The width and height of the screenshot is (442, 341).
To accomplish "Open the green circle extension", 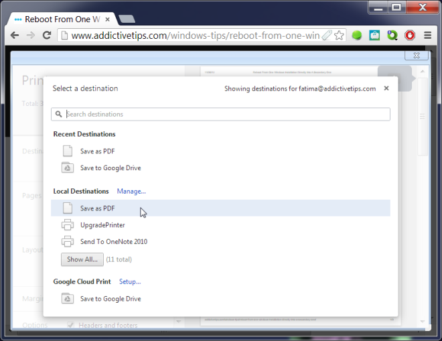I will click(x=357, y=36).
